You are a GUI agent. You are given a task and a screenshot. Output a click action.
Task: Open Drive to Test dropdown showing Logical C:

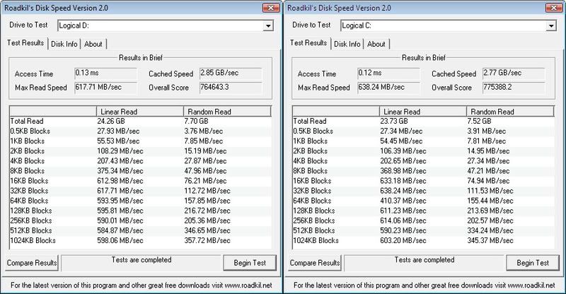click(x=449, y=25)
